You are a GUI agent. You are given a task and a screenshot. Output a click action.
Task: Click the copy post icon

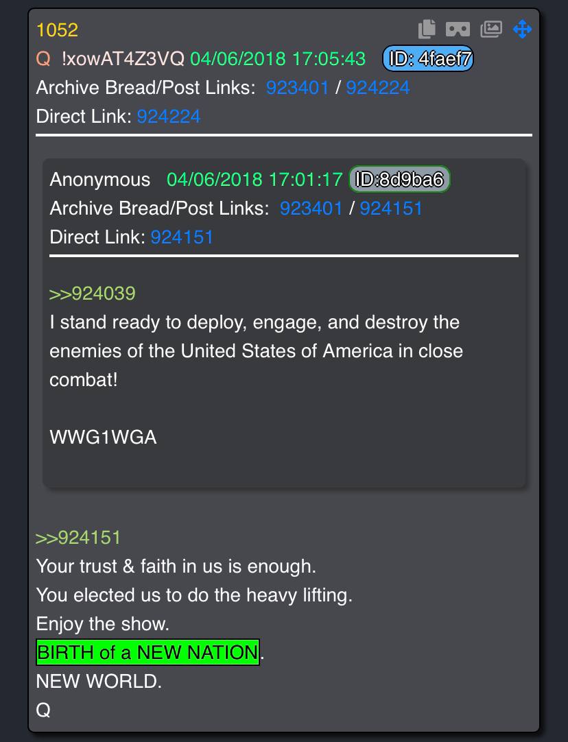pos(427,29)
